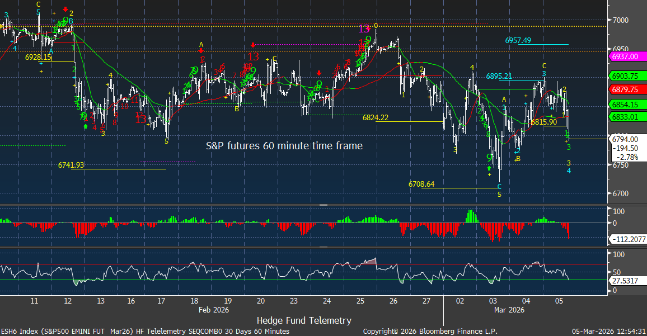Viewport: 647px width, 336px height.
Task: Click the magenta 13 countdown marker
Action: 364,29
